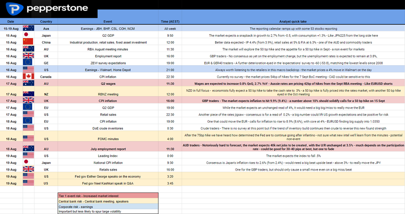Click the 'pepperstone' wordmark text
This screenshot has height=214, width=405.
[x=57, y=8]
